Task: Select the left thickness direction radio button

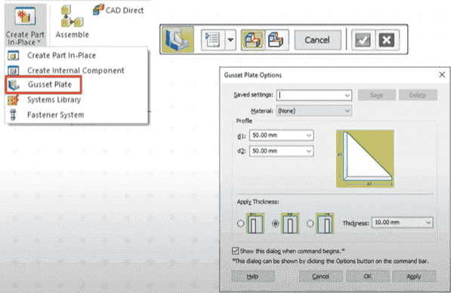Action: pos(241,223)
